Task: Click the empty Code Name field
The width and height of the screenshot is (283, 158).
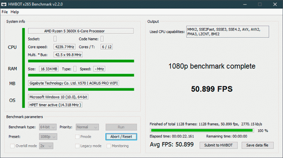Action: pyautogui.click(x=102, y=39)
